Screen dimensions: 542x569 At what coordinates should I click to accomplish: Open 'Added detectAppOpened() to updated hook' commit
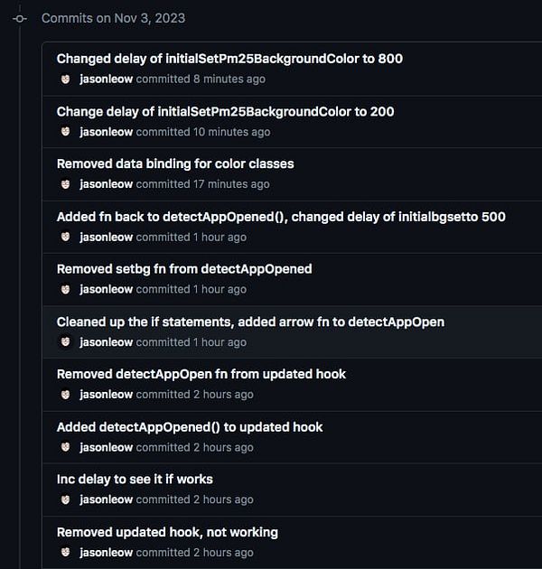(190, 427)
